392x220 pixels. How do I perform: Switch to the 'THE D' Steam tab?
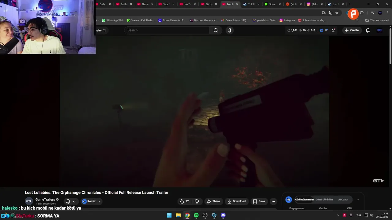click(251, 4)
